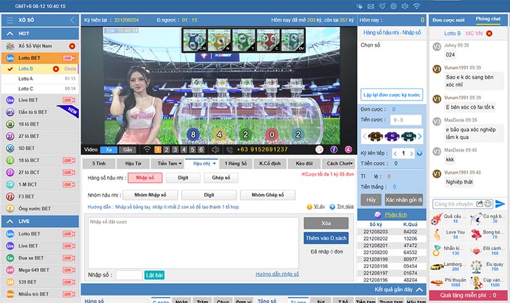Collapse the HOT game section
The width and height of the screenshot is (510, 303).
click(71, 34)
